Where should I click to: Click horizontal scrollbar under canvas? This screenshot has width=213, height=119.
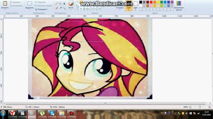tap(105, 103)
